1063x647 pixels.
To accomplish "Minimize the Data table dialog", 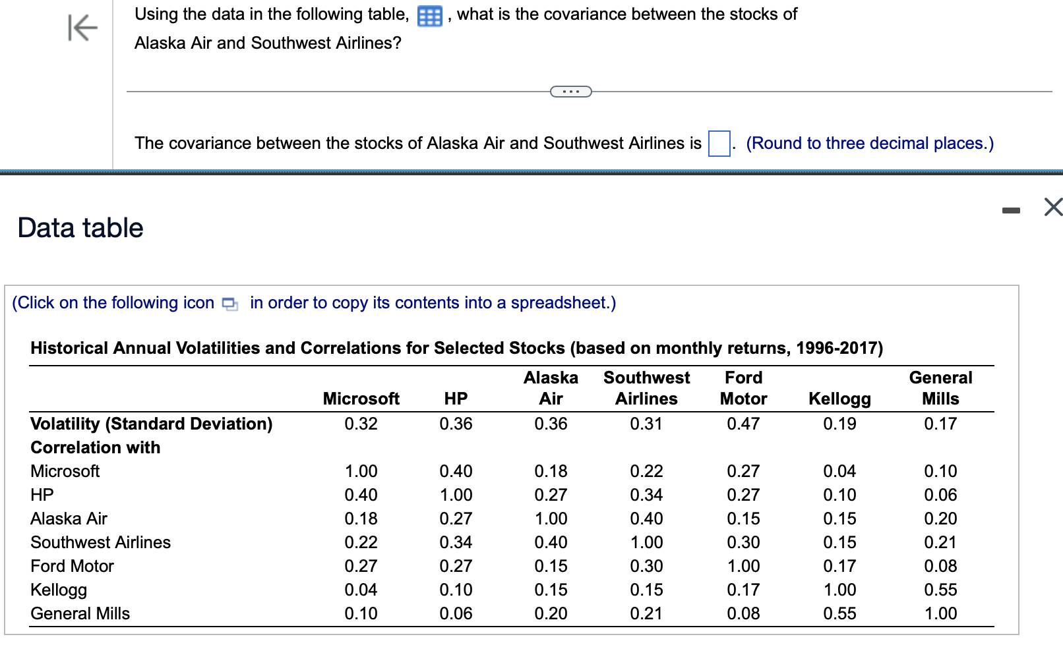I will click(1010, 210).
